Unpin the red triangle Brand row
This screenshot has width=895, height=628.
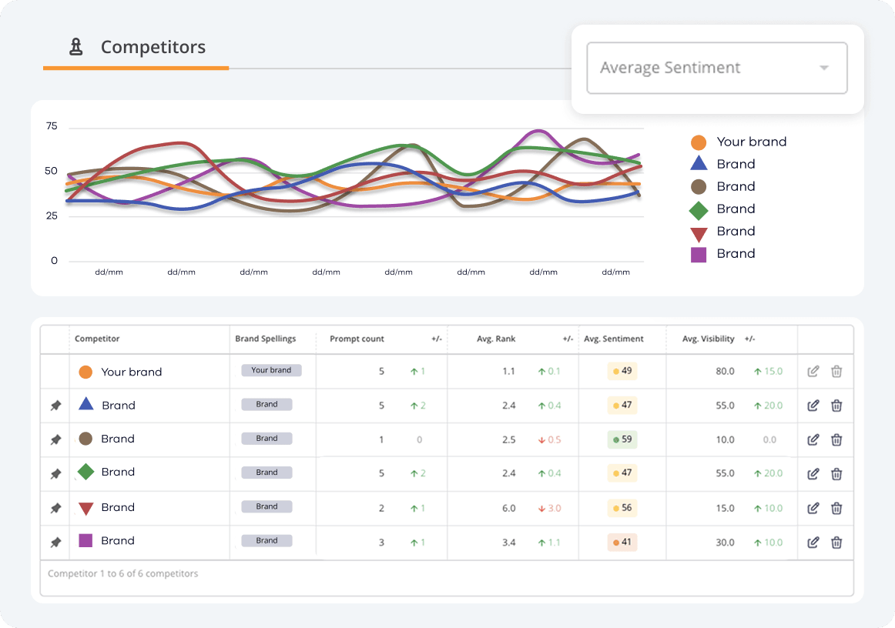pos(55,508)
